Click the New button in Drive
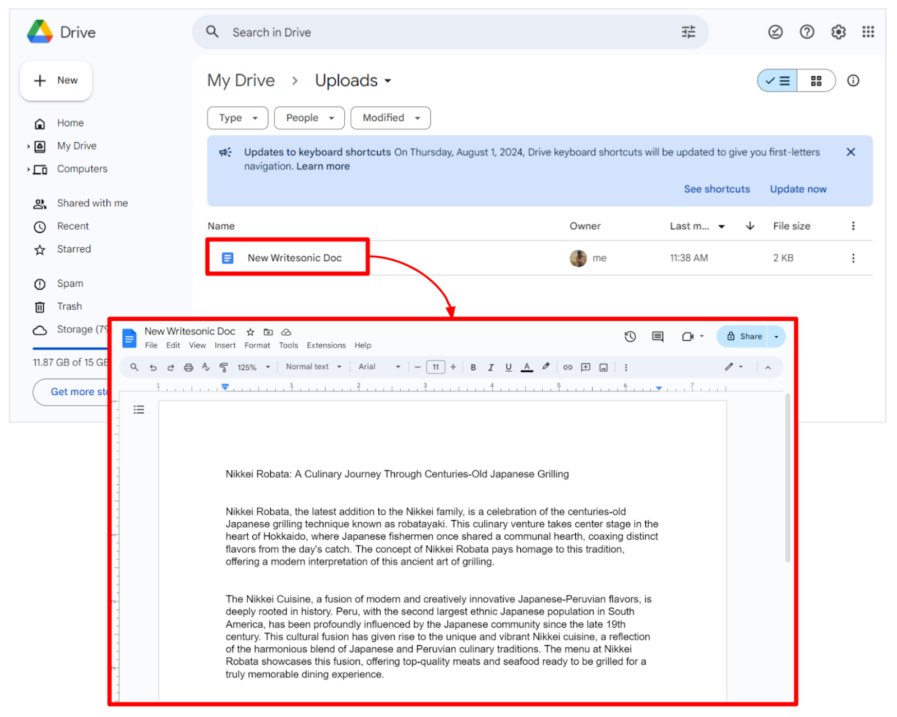 (x=56, y=81)
